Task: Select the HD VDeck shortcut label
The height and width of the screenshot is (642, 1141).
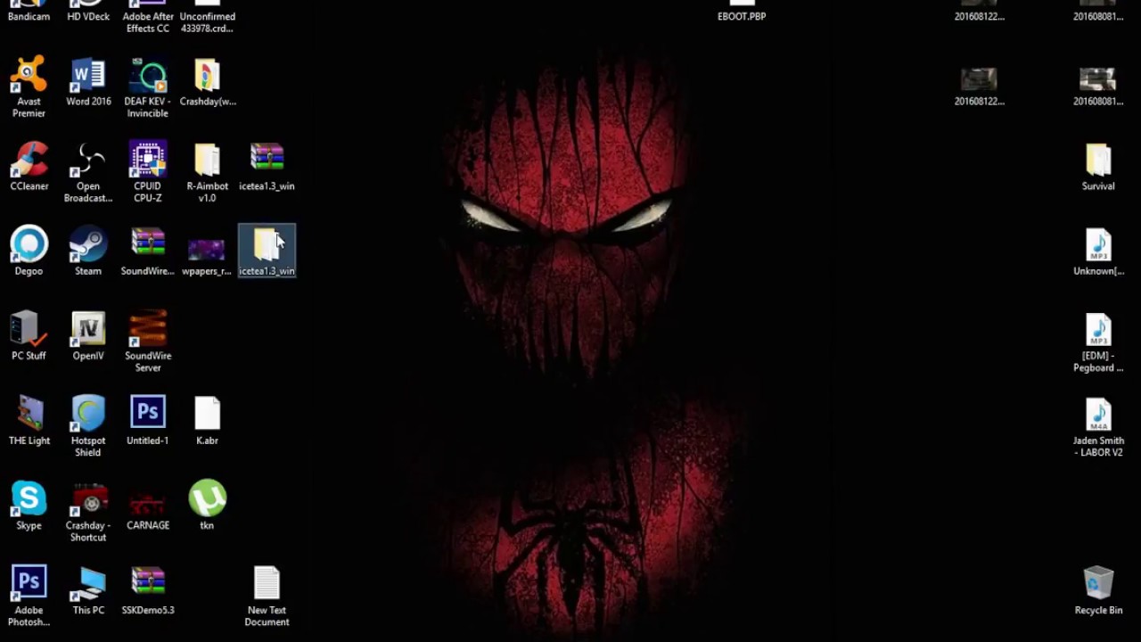Action: coord(88,16)
